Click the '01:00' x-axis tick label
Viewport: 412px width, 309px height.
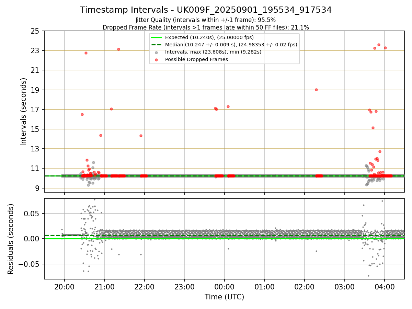pos(264,287)
